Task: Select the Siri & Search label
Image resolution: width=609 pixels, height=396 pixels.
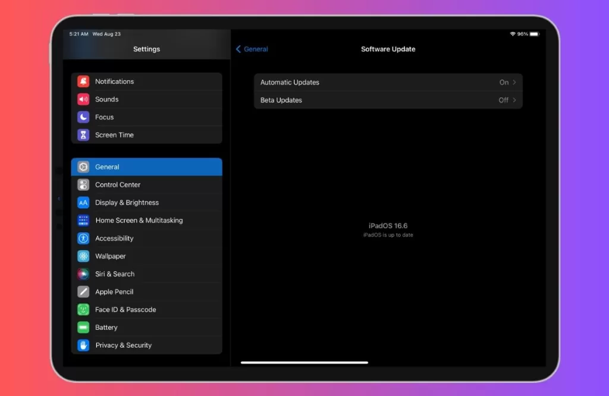Action: 115,274
